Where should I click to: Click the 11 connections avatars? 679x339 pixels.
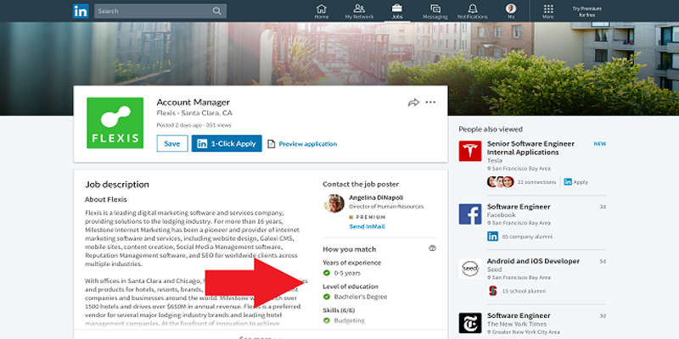(500, 182)
